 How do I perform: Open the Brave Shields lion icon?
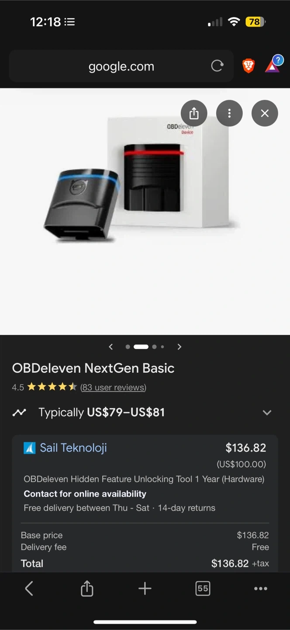tap(249, 66)
